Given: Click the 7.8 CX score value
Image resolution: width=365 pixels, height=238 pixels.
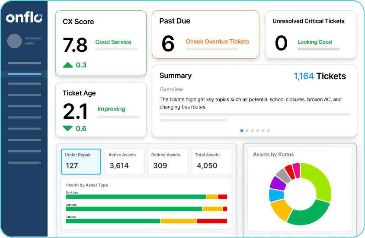Looking at the screenshot, I should pos(75,45).
